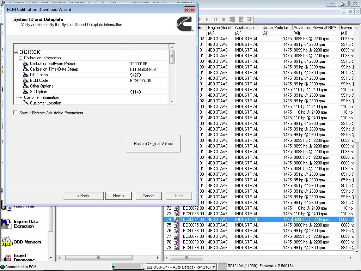Click Next to continue the wizard

tap(118, 195)
